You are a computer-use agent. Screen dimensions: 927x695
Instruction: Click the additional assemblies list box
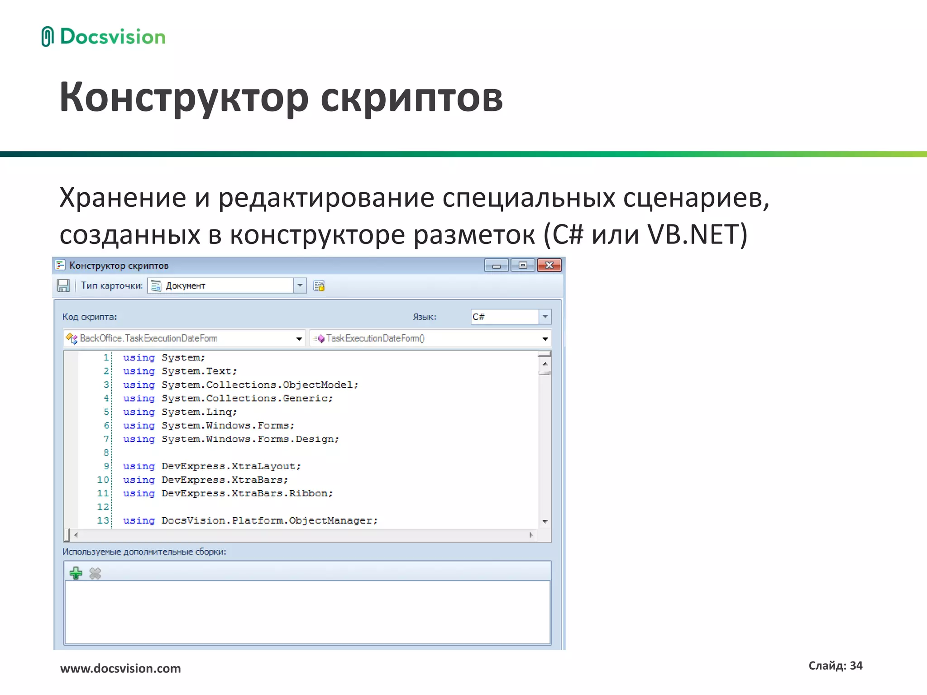point(308,612)
